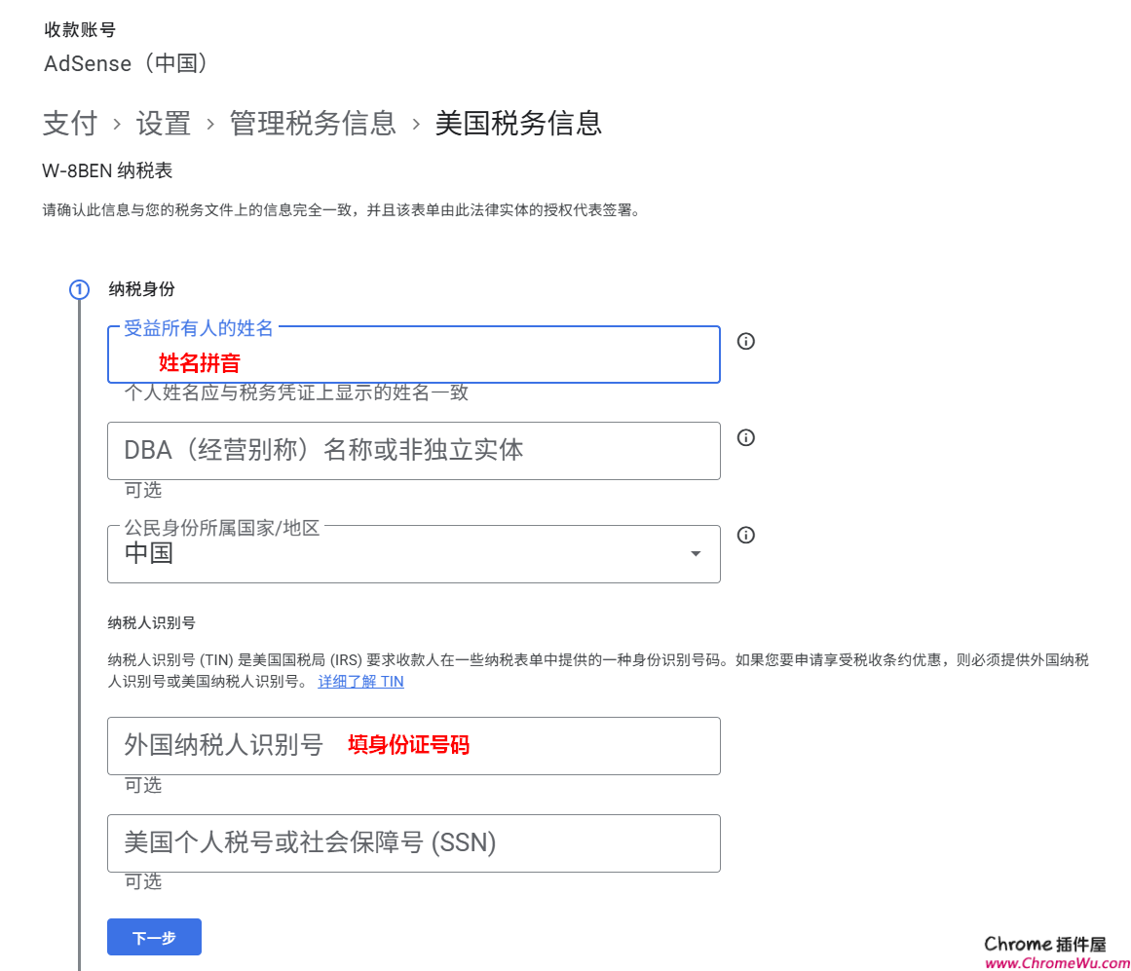
Task: Click the Chrome 插件屋 logo
Action: click(1043, 943)
